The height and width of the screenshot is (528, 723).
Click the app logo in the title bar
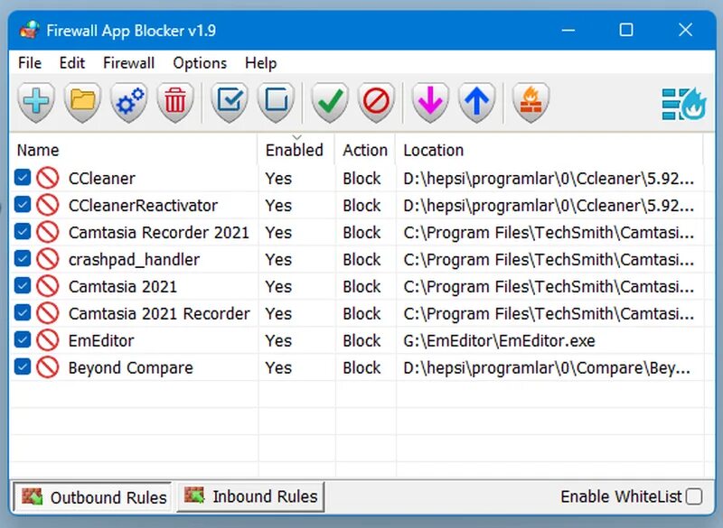29,31
